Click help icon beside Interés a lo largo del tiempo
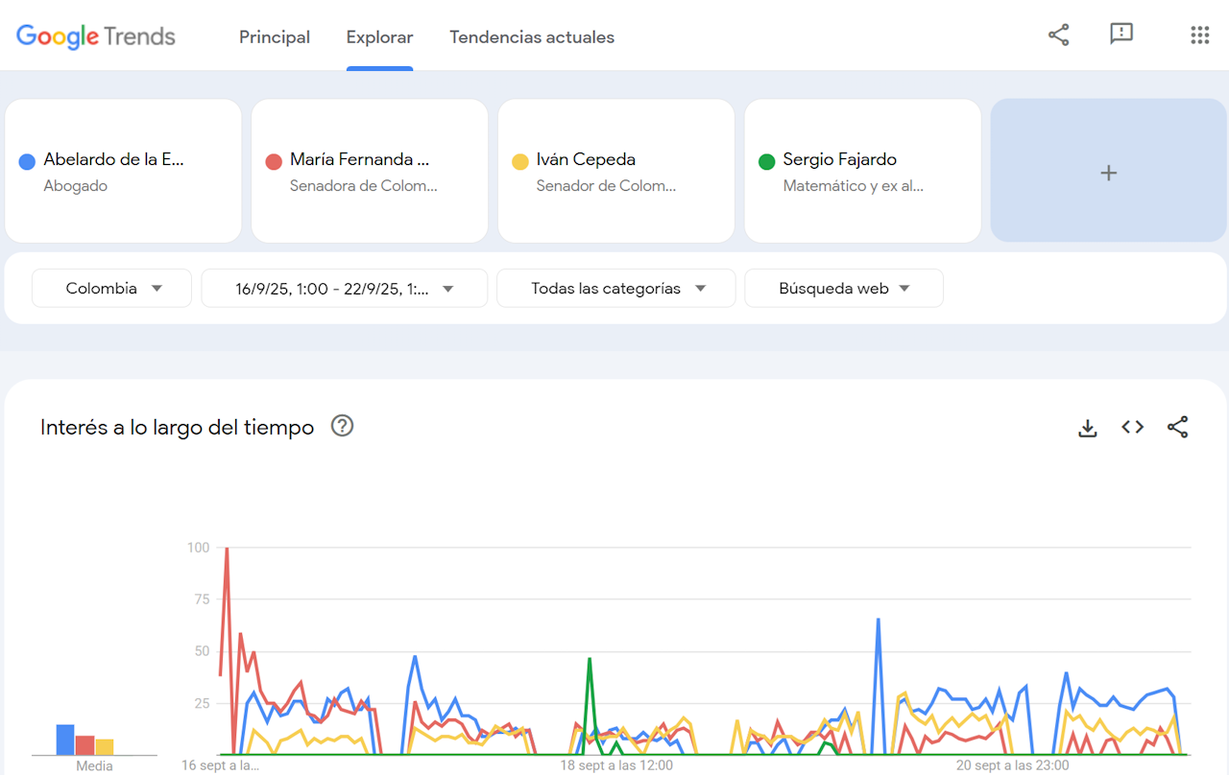 pyautogui.click(x=342, y=427)
